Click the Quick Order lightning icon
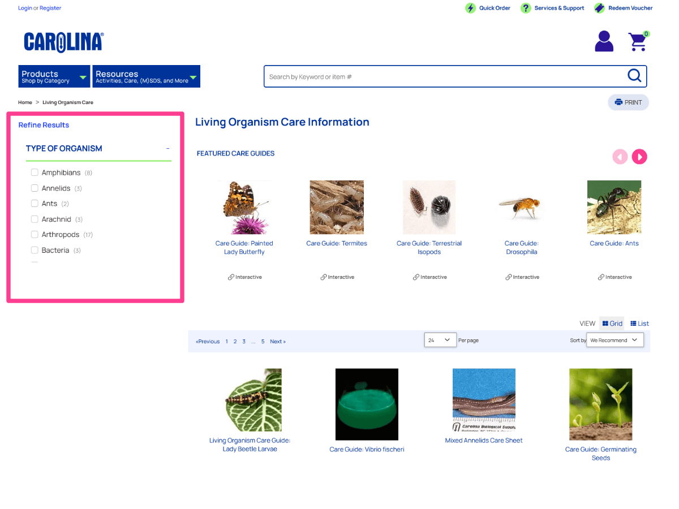 (470, 8)
